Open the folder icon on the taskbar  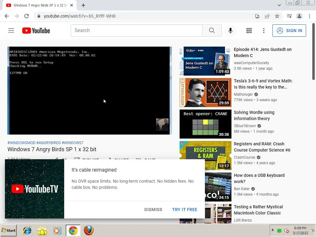[42, 231]
